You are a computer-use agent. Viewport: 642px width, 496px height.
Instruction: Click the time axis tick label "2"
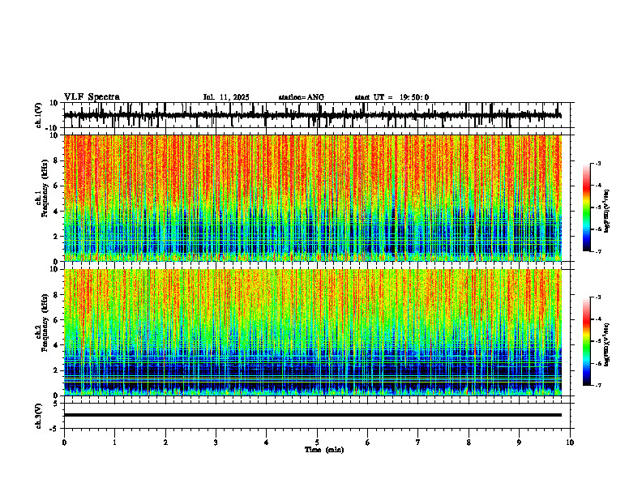(x=165, y=443)
